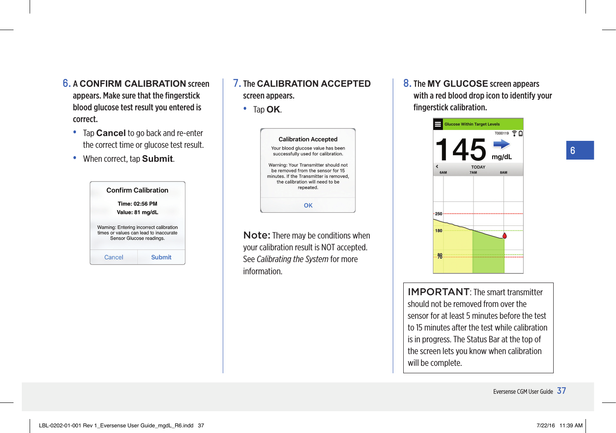
Task: Select the 'Value: 81 mg/dL' line
Action: (137, 212)
